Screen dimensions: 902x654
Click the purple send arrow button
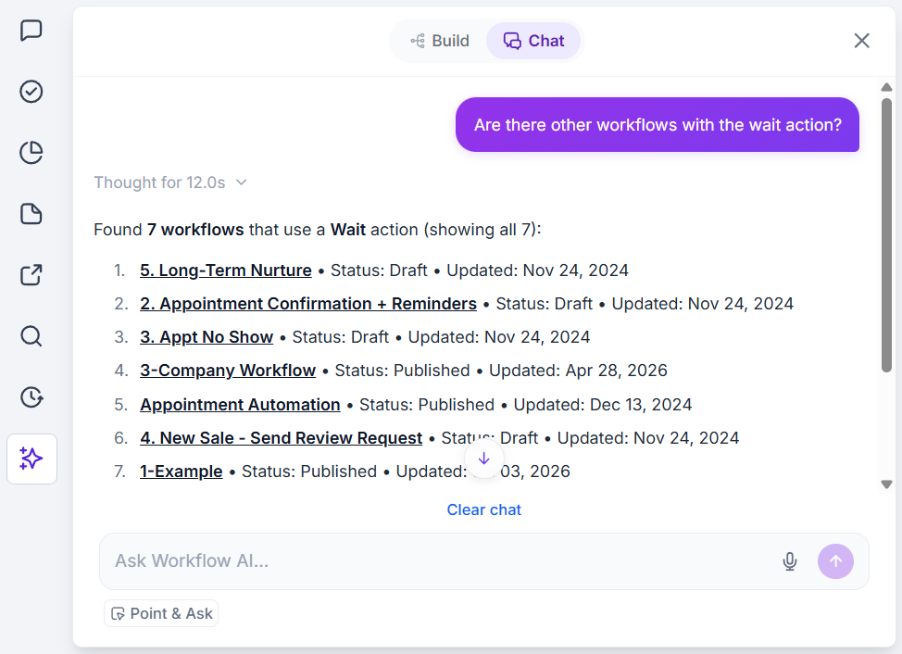click(835, 561)
